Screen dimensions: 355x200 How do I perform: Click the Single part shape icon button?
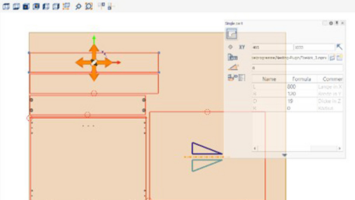(231, 34)
